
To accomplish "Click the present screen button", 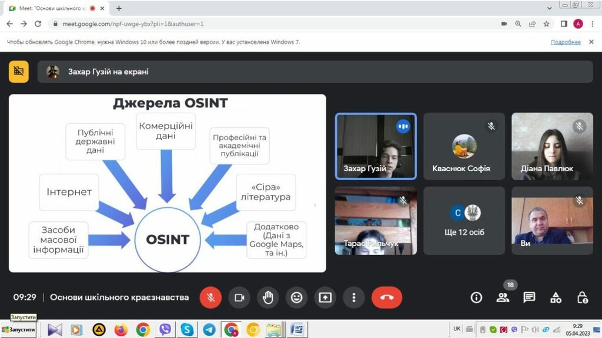I will [325, 298].
